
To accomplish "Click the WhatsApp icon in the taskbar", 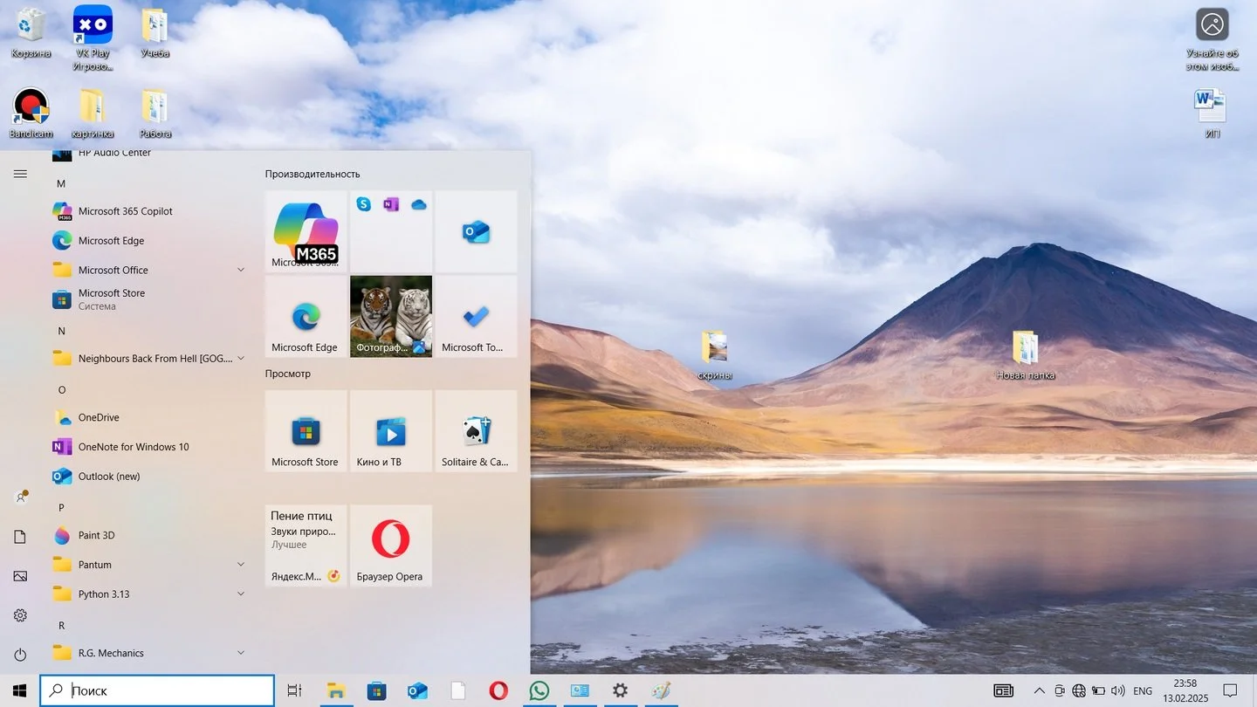I will click(539, 690).
